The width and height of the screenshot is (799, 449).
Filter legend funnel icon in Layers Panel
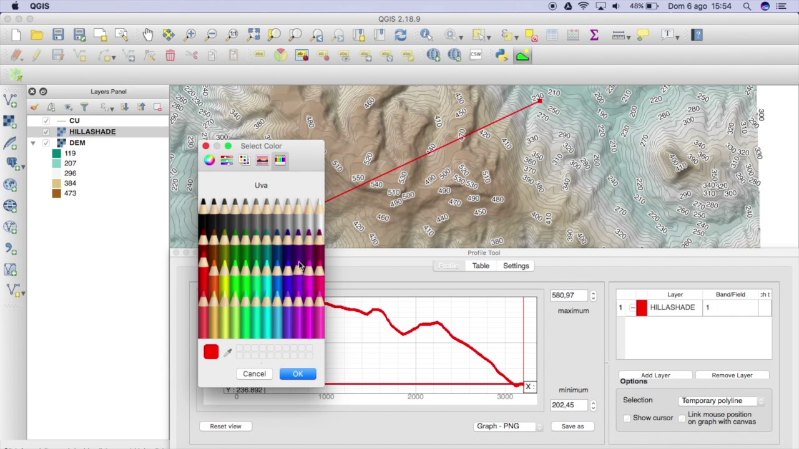point(84,107)
